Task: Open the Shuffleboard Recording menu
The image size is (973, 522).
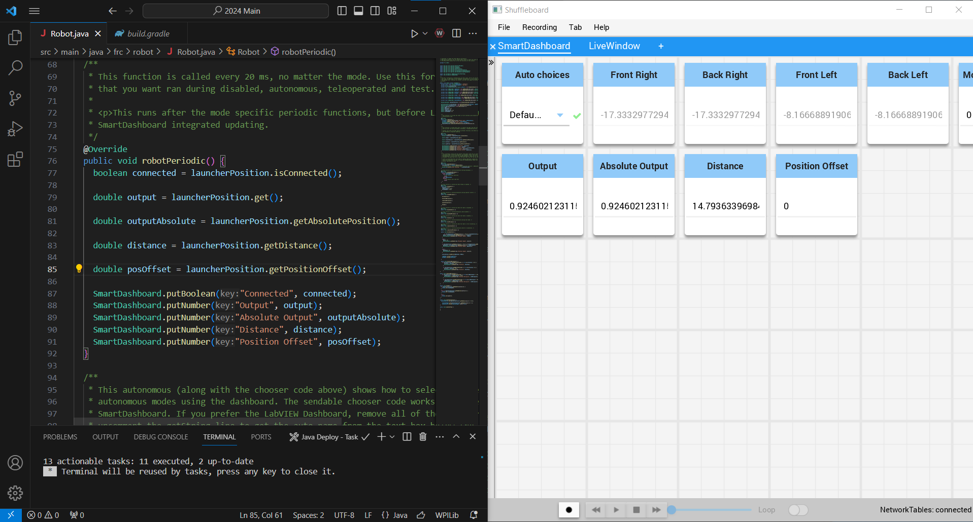Action: (x=540, y=27)
